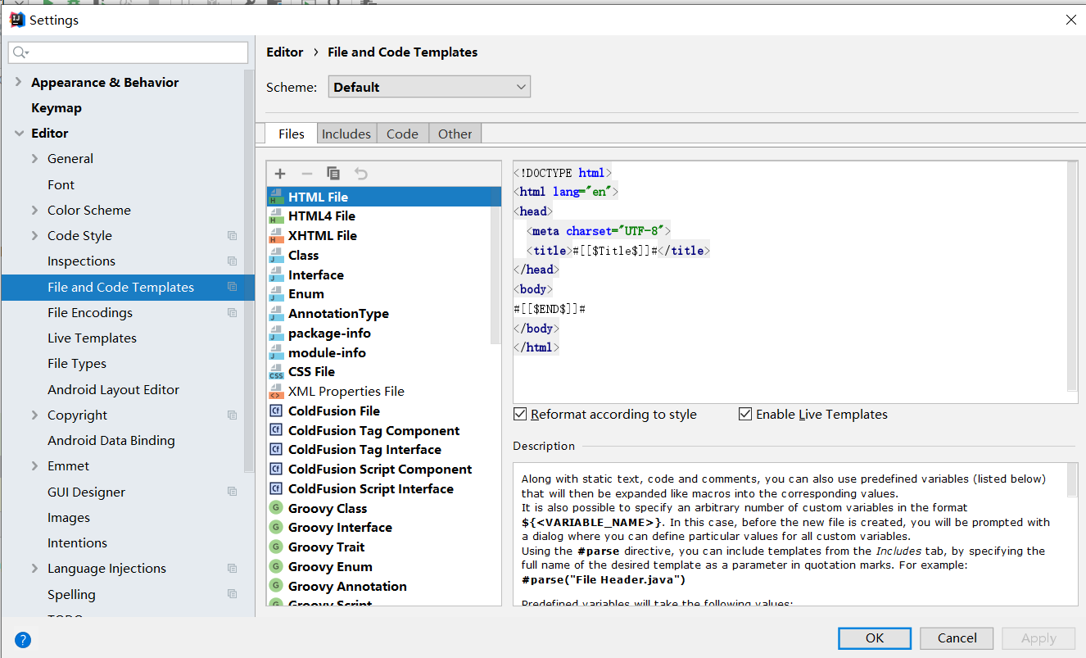The width and height of the screenshot is (1086, 658).
Task: Select the XML Properties File icon
Action: point(276,392)
